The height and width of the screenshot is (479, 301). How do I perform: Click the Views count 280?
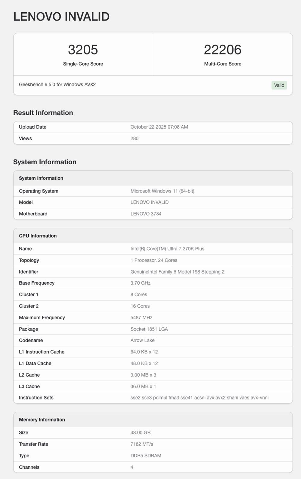(134, 139)
